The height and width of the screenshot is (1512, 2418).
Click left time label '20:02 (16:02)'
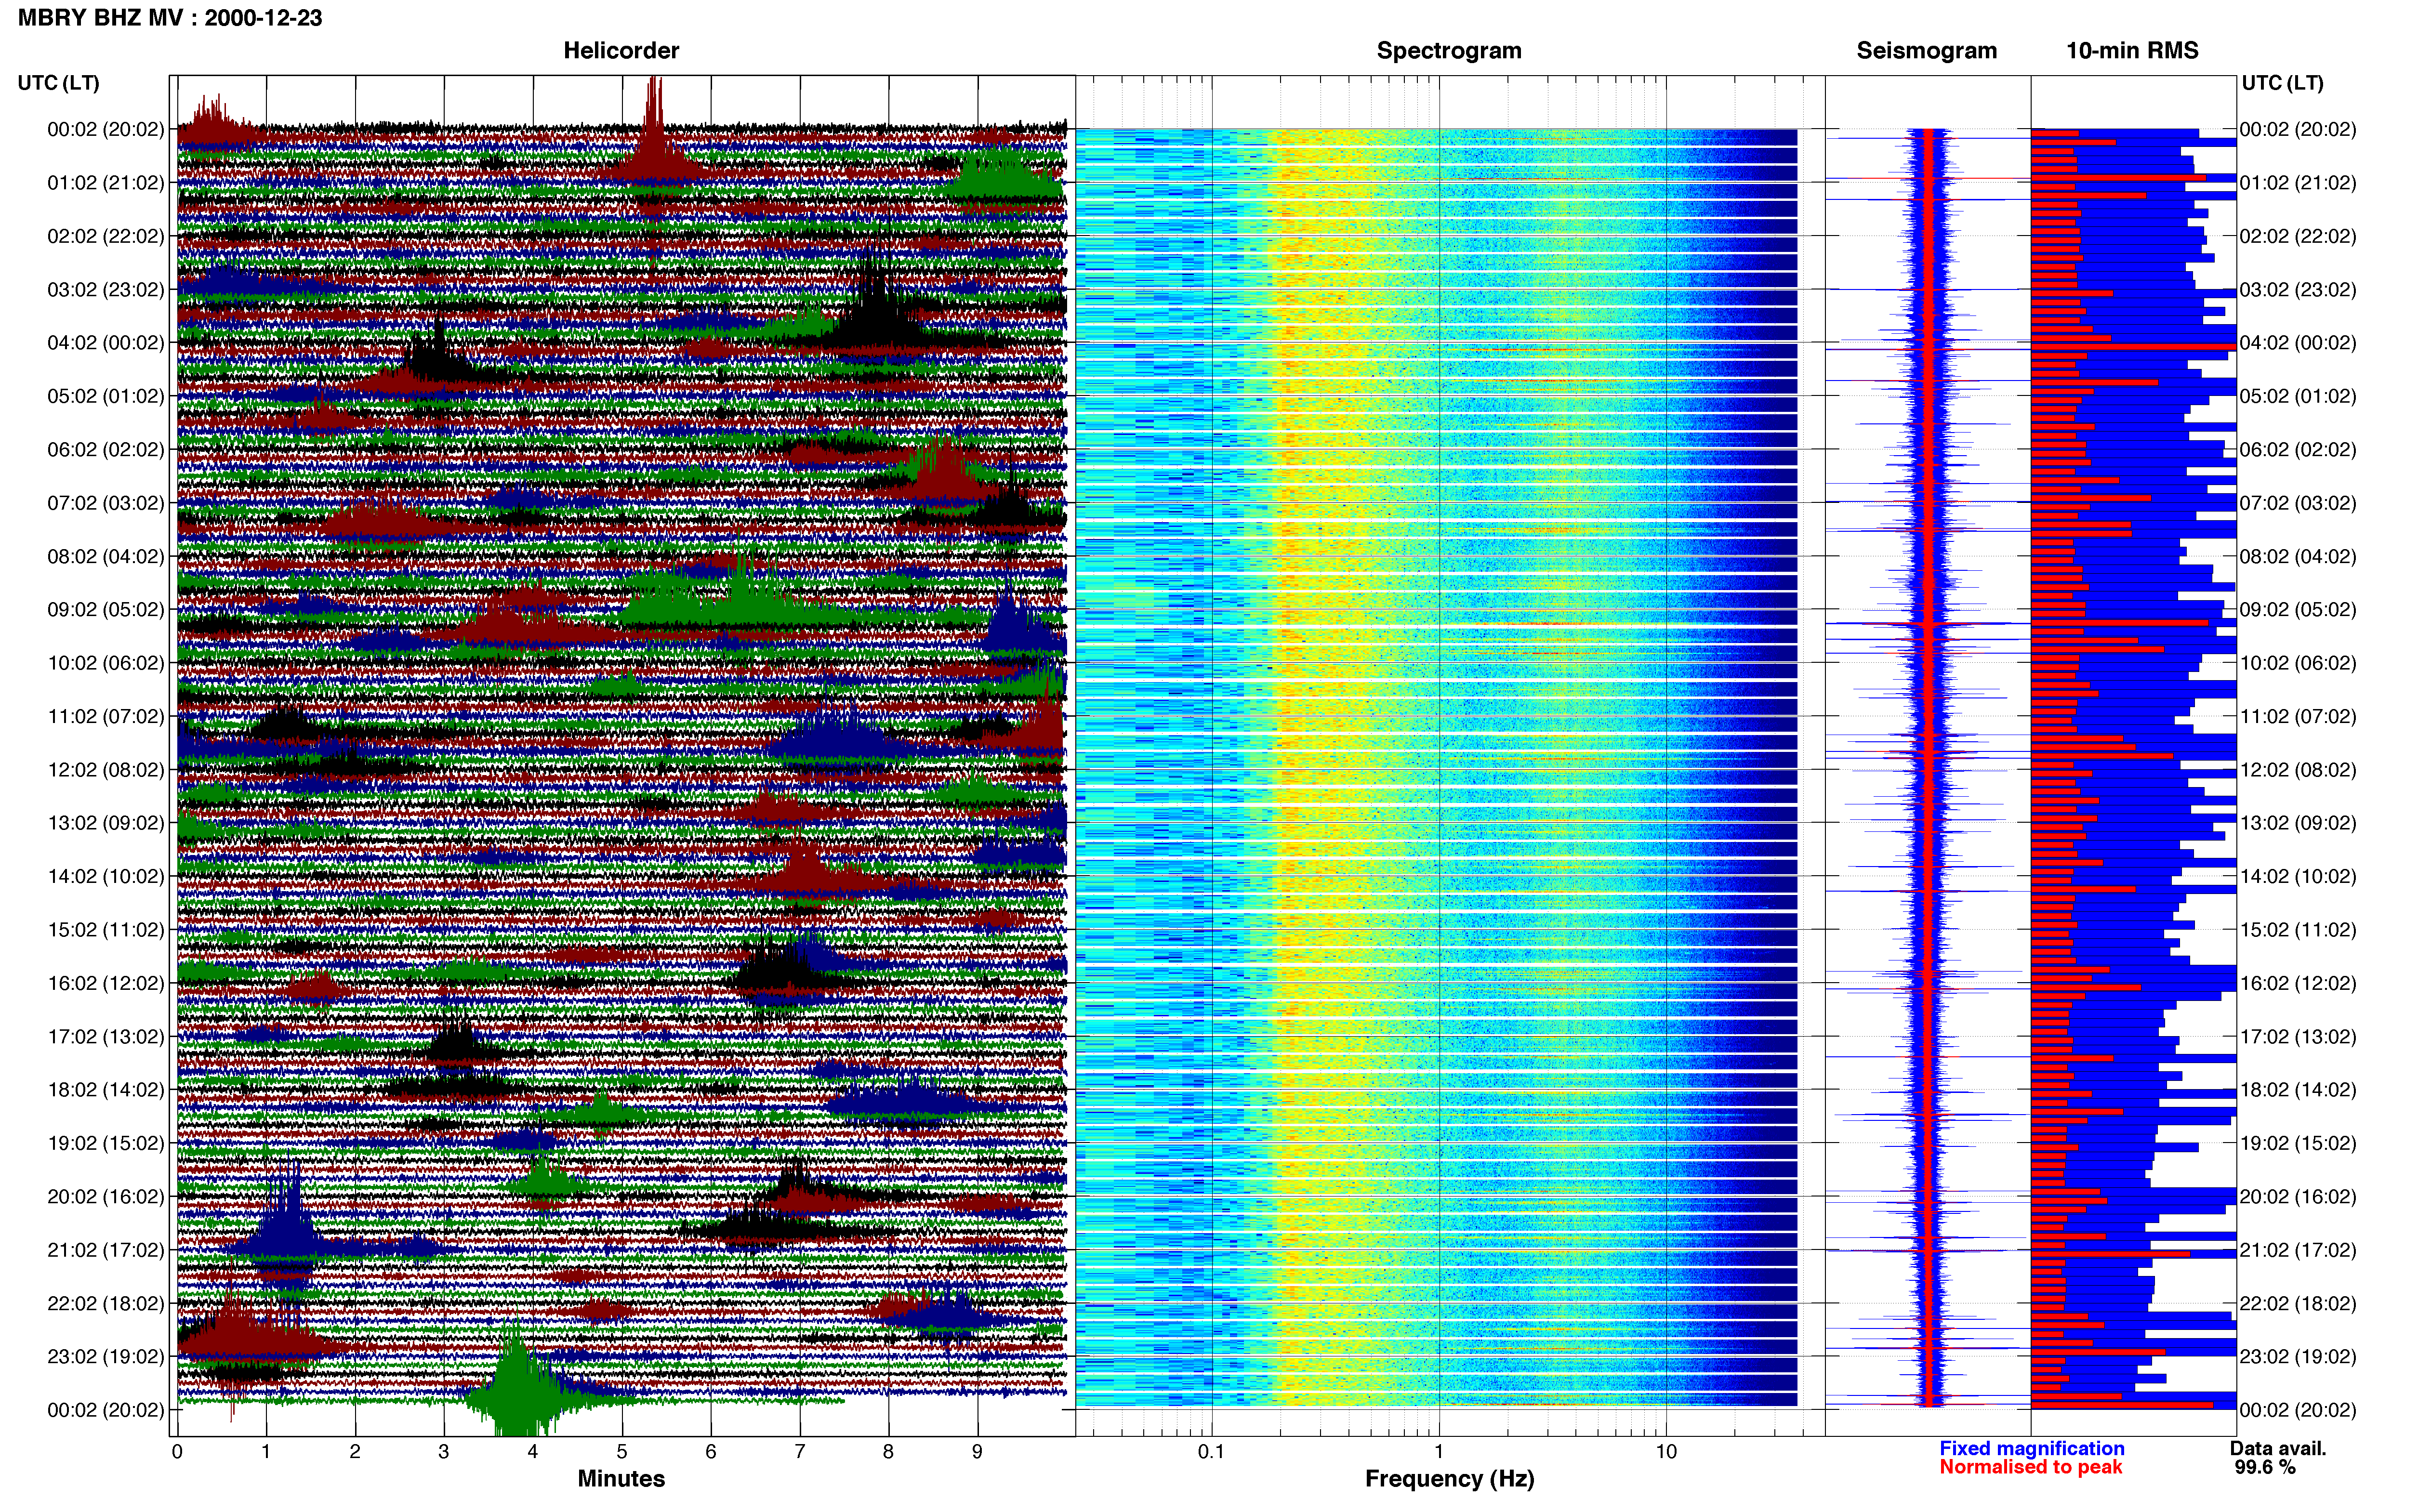pyautogui.click(x=106, y=1196)
